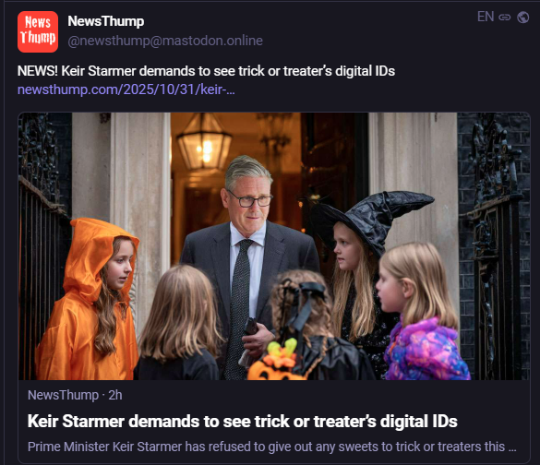540x465 pixels.
Task: Click the NewsThump publisher label in card
Action: 63,395
